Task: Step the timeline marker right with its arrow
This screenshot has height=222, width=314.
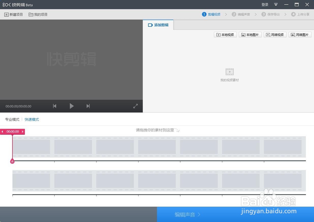Action: [x=23, y=131]
